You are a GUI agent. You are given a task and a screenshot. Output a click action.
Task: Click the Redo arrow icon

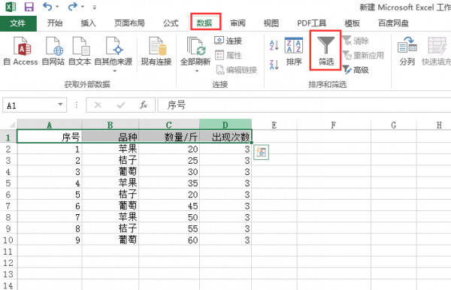coord(72,6)
